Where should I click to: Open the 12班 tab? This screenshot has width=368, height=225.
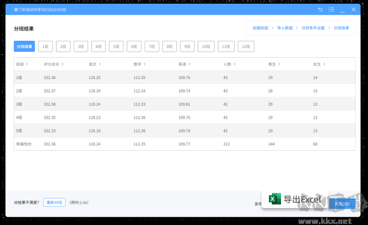[246, 46]
